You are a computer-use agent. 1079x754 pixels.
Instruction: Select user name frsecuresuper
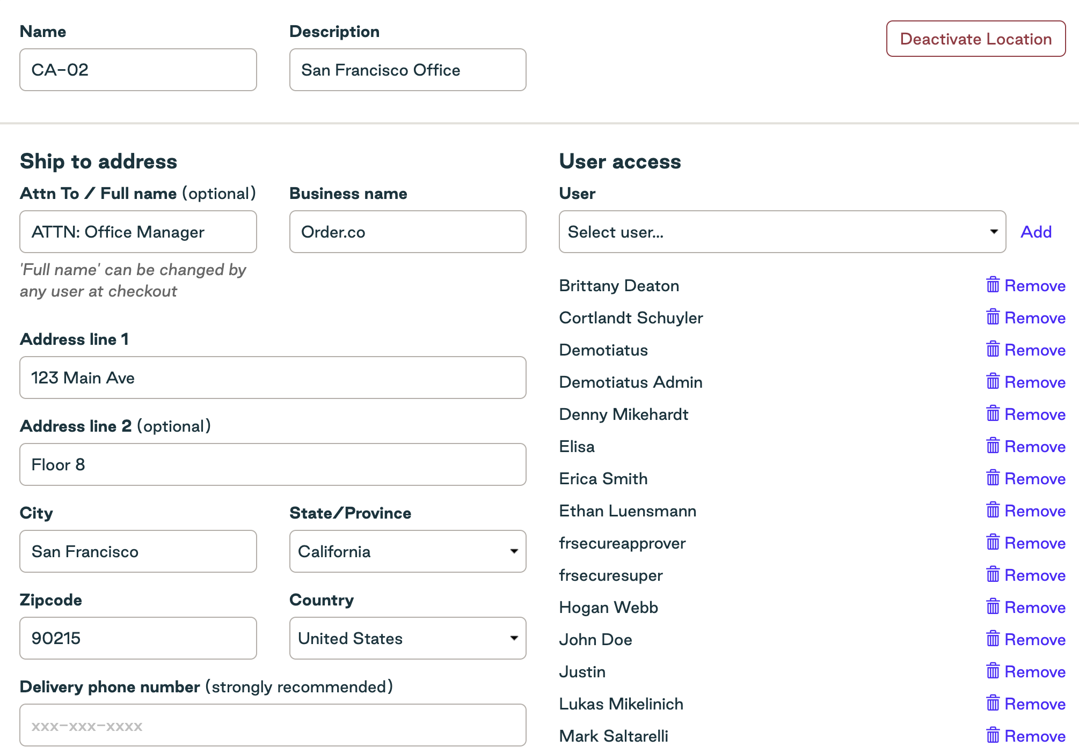611,575
